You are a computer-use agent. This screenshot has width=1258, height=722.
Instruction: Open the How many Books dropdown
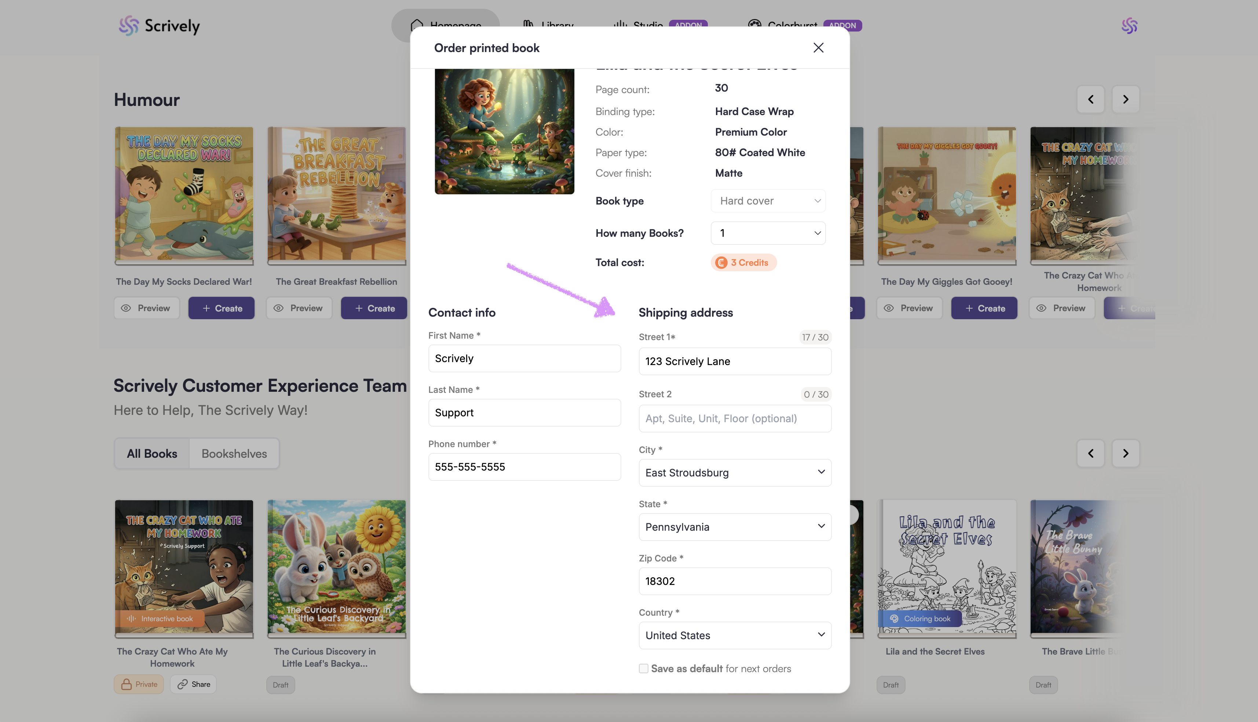(768, 233)
